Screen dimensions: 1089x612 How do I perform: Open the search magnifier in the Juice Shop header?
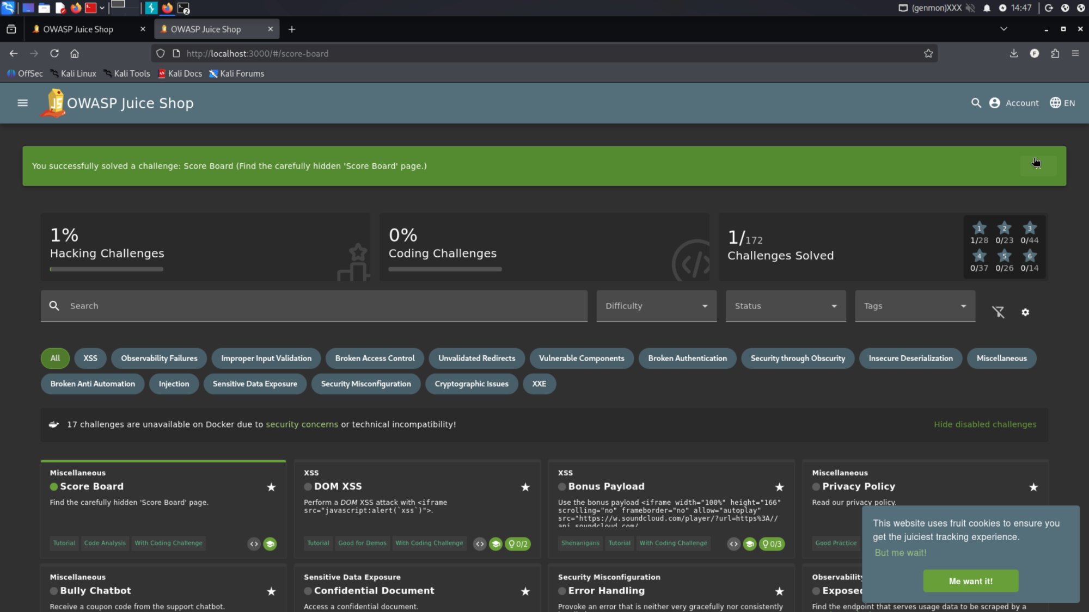pos(976,103)
